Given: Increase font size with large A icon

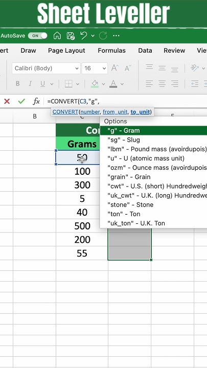Looking at the screenshot, I should coord(115,68).
